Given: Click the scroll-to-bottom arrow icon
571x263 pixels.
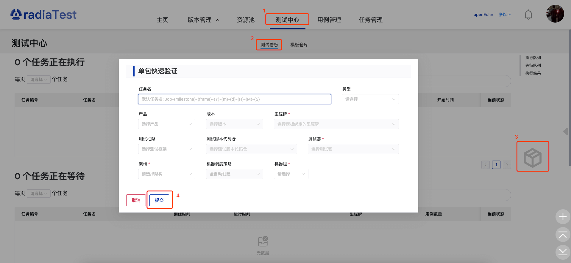Looking at the screenshot, I should (563, 252).
